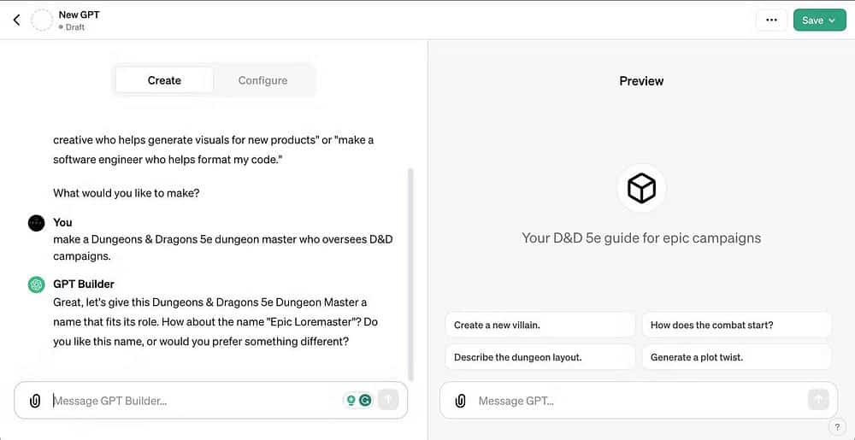The height and width of the screenshot is (440, 855).
Task: Click the GPT Builder avatar icon
Action: pyautogui.click(x=36, y=285)
